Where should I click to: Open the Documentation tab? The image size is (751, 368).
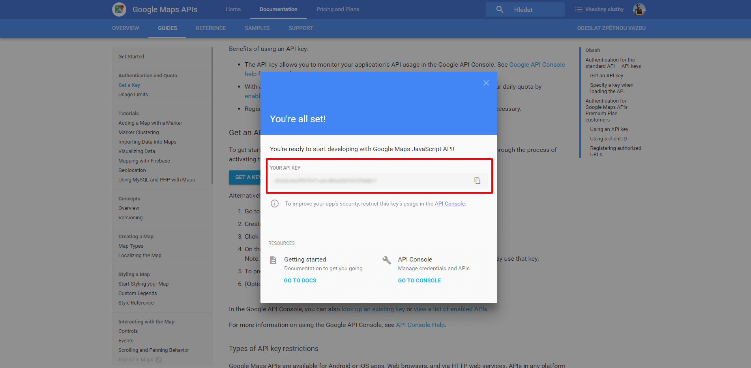pos(279,9)
